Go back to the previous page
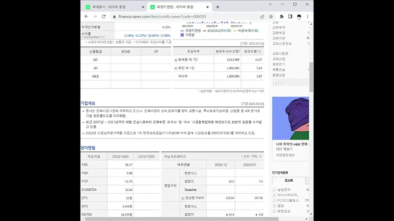The image size is (394, 221). 86,16
